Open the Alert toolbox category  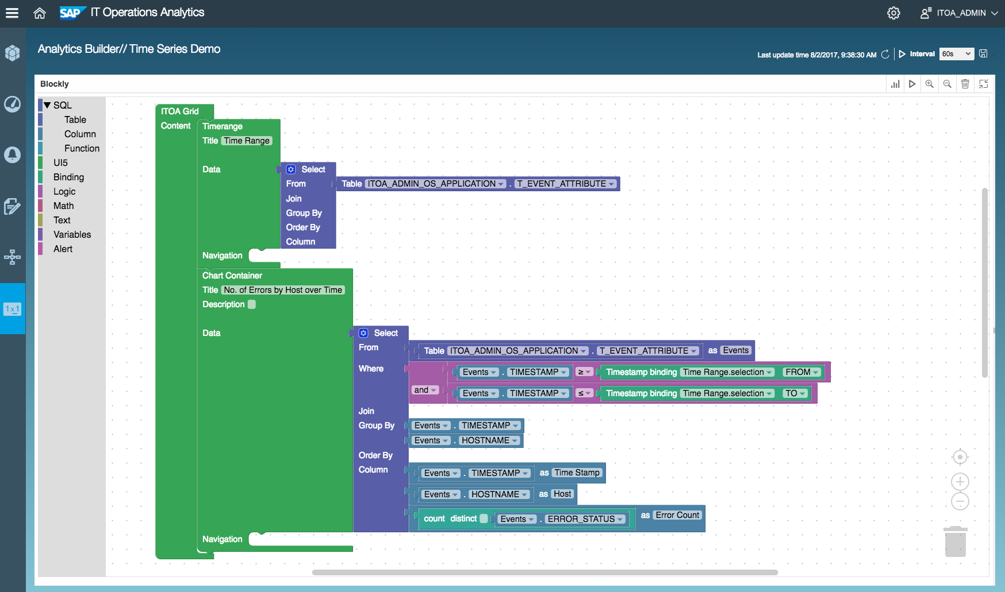[63, 249]
